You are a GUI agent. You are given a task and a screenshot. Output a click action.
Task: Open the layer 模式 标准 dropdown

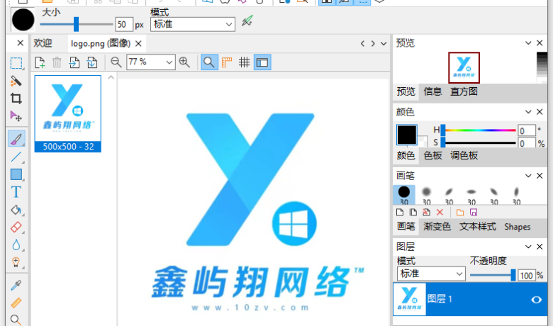431,274
